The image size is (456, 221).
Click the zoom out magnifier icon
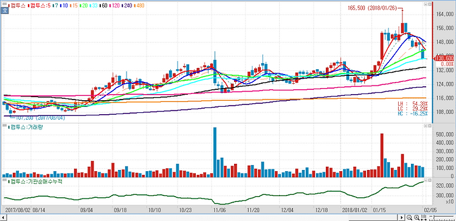tap(409, 217)
